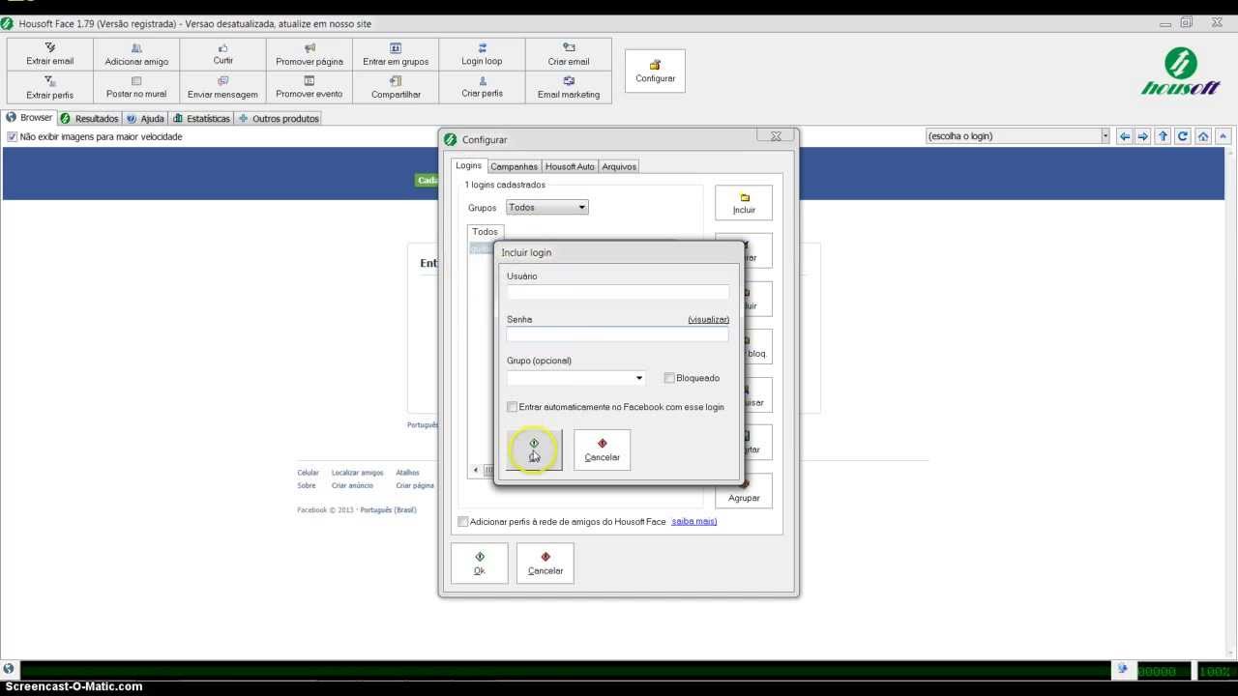Switch to the Browser tab

coord(30,118)
